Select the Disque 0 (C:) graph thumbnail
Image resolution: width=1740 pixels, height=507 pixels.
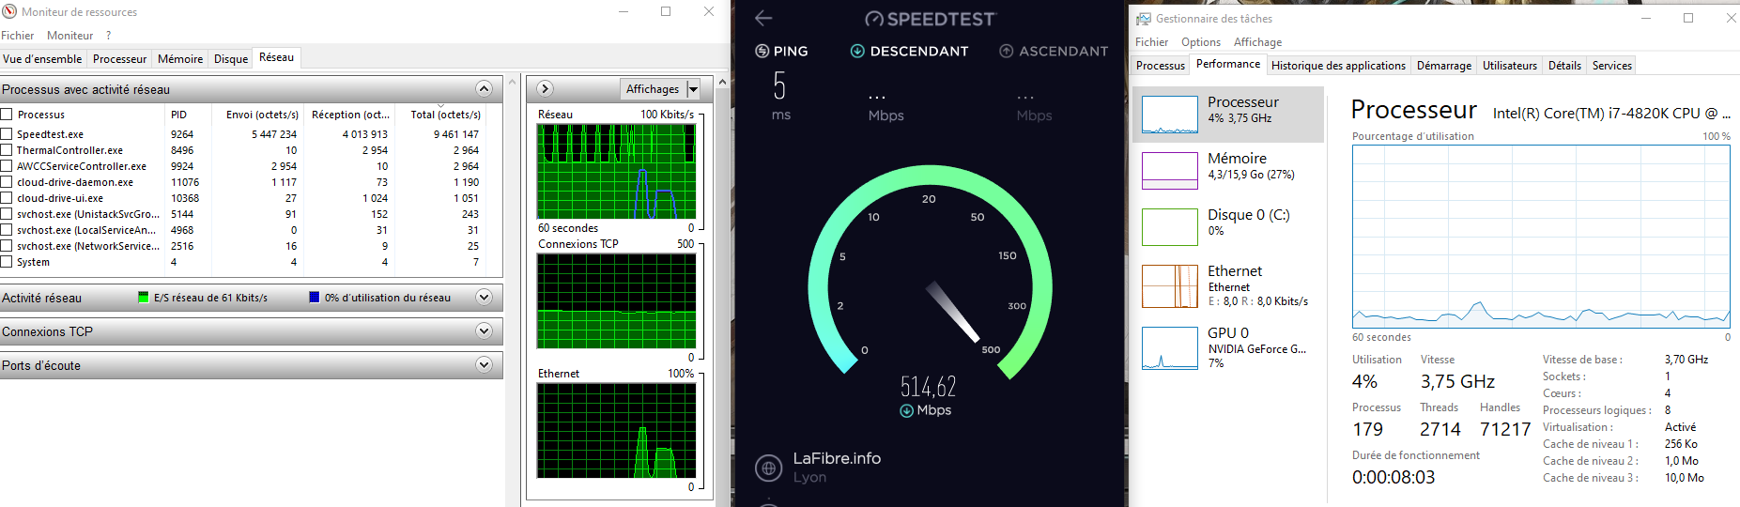pos(1170,227)
